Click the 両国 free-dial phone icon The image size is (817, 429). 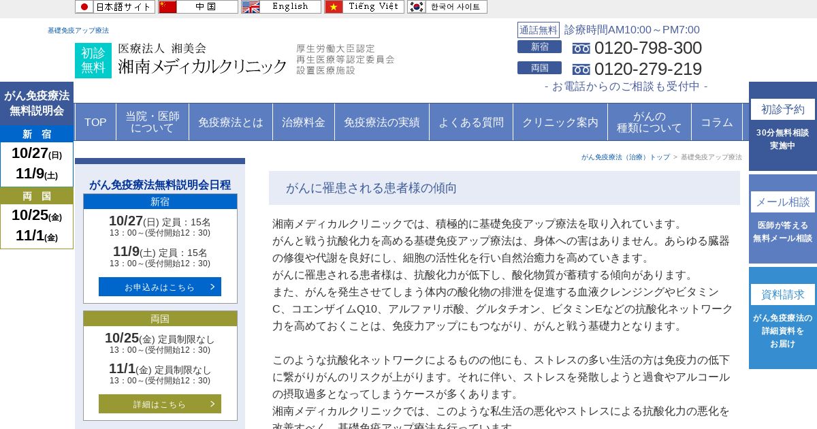coord(581,69)
